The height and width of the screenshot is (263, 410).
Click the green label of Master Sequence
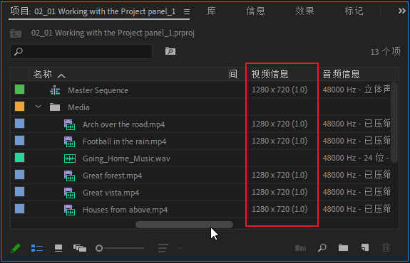pyautogui.click(x=20, y=89)
